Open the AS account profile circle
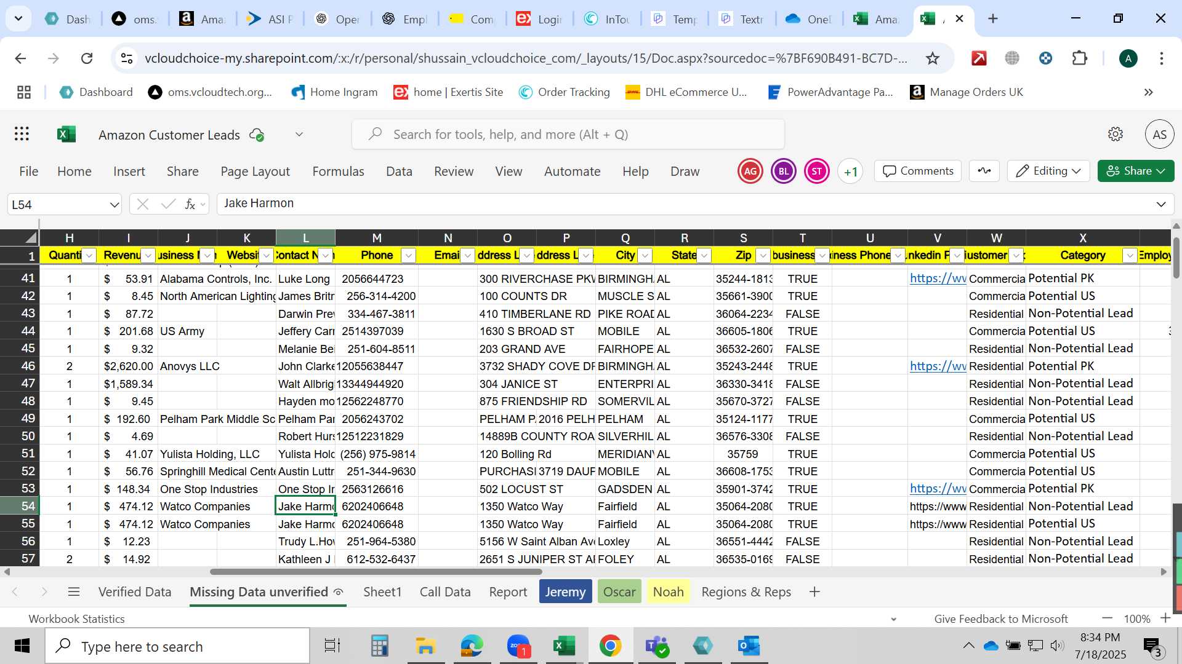Image resolution: width=1182 pixels, height=664 pixels. click(x=1159, y=134)
